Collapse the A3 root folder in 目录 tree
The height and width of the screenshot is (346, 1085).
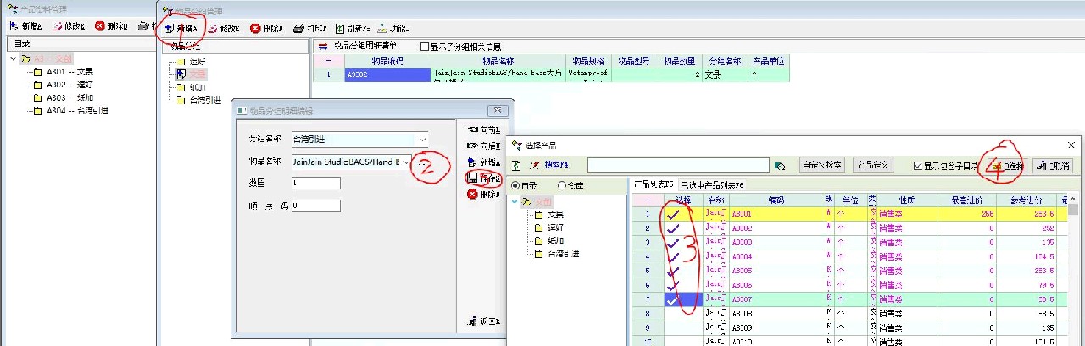pos(14,58)
